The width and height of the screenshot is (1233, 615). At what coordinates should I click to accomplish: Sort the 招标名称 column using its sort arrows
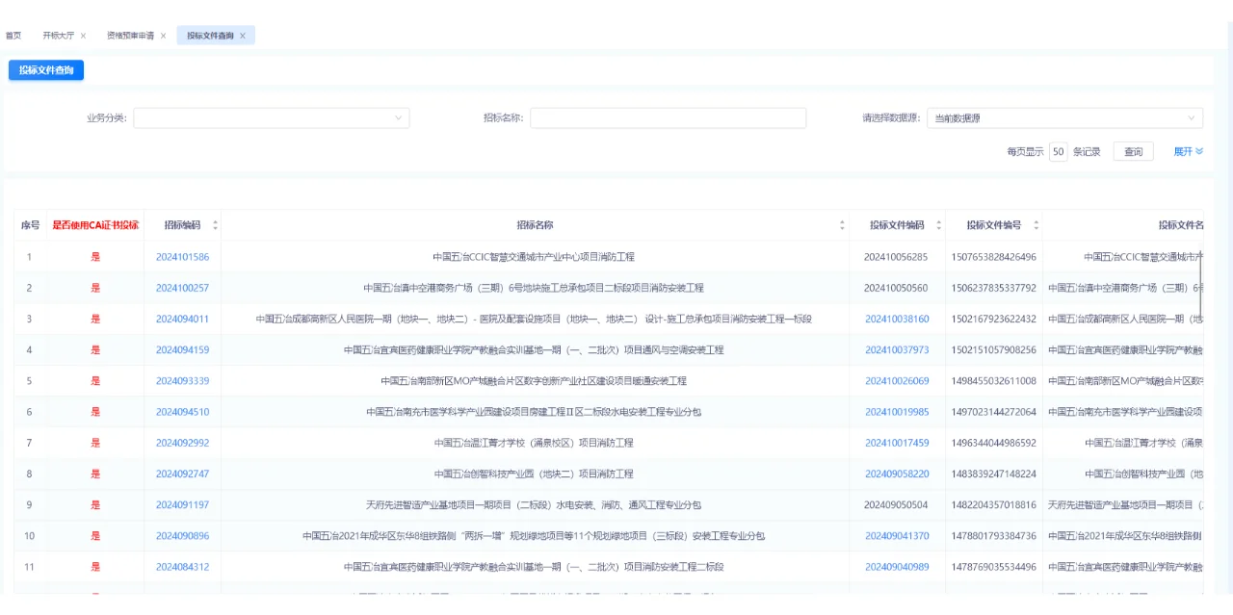pos(843,224)
